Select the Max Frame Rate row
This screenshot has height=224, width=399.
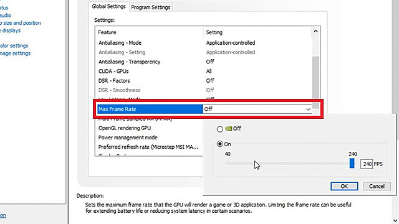(x=204, y=109)
